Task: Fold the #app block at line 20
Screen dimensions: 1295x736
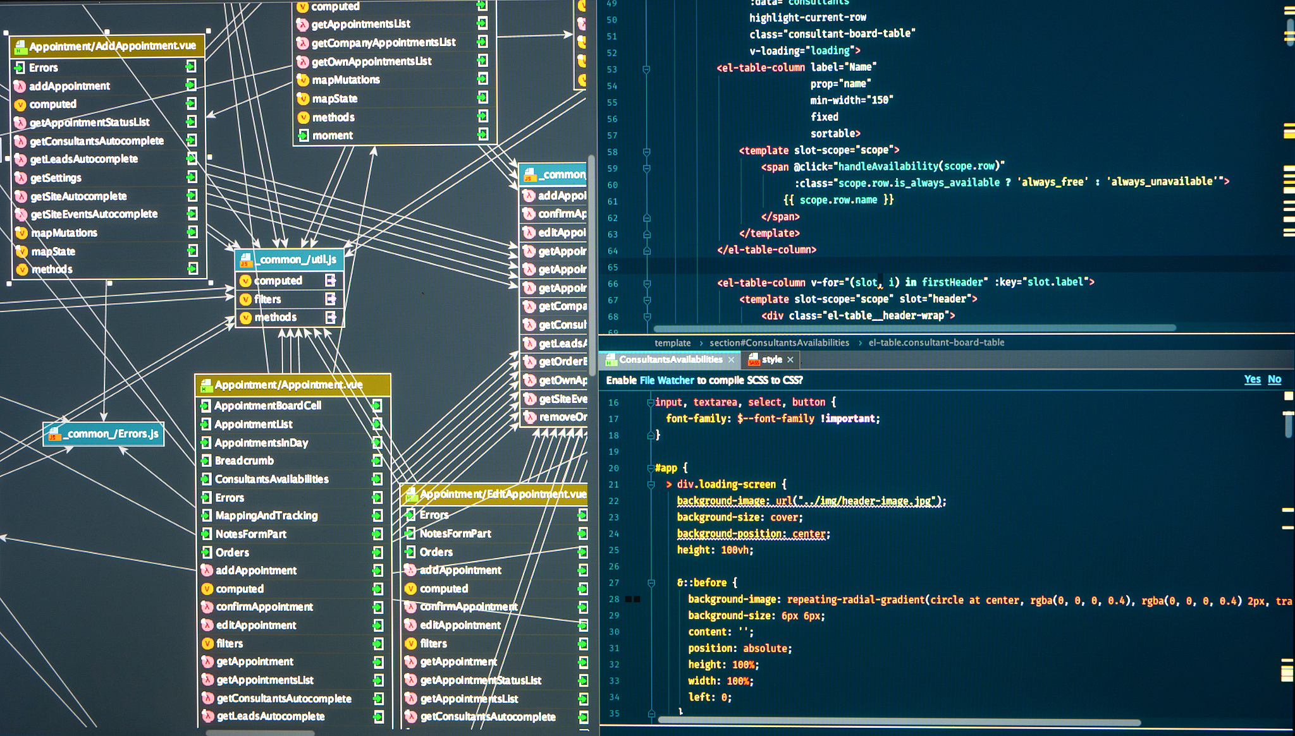Action: tap(650, 468)
